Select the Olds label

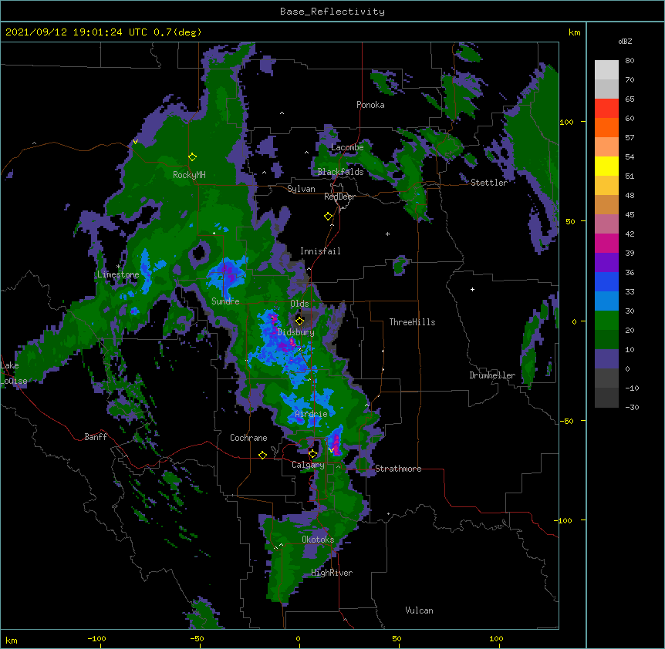(299, 304)
